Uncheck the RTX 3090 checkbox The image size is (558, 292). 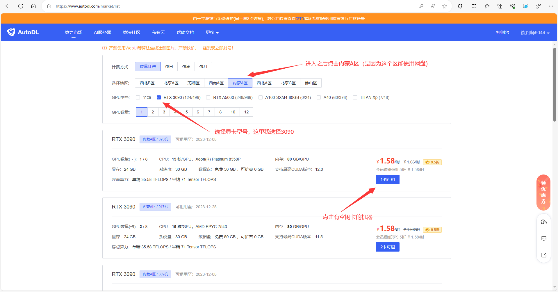point(159,97)
